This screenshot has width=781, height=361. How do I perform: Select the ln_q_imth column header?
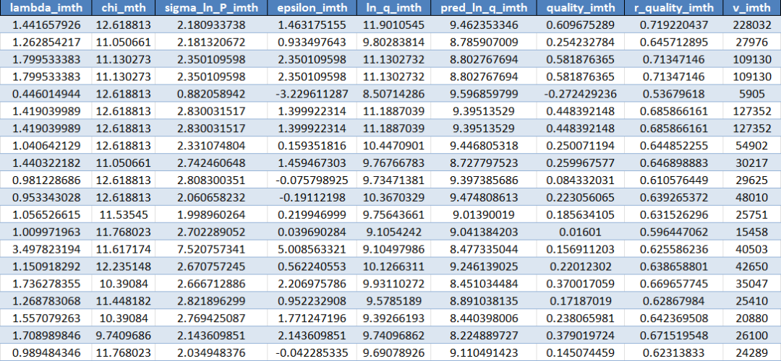[x=393, y=8]
